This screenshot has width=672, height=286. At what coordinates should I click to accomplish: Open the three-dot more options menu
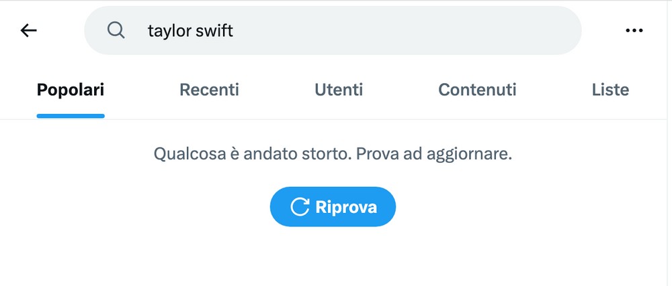[634, 30]
